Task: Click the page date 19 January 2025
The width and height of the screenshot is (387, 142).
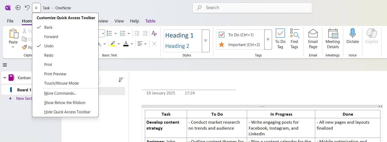Action: coord(161,93)
